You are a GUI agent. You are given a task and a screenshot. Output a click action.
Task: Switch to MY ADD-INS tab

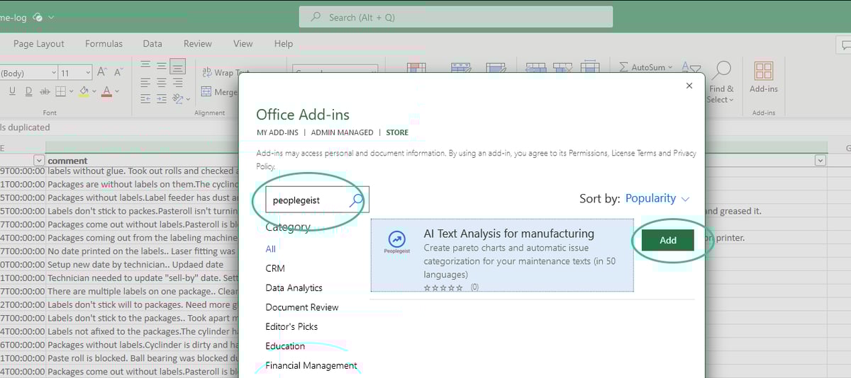pyautogui.click(x=277, y=132)
